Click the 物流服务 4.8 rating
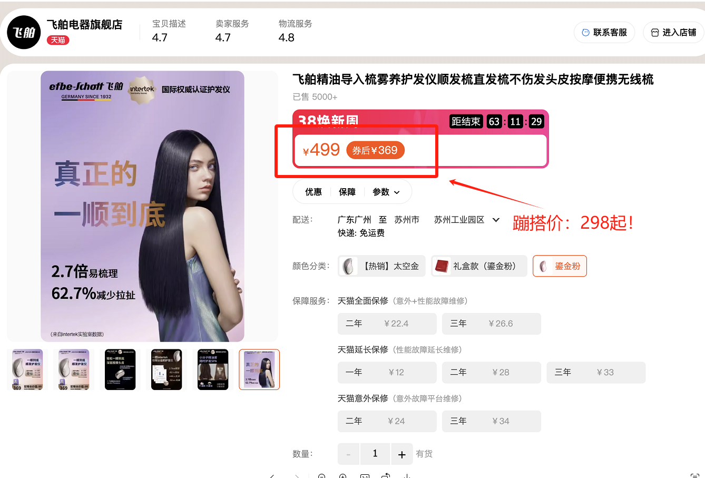 coord(295,31)
